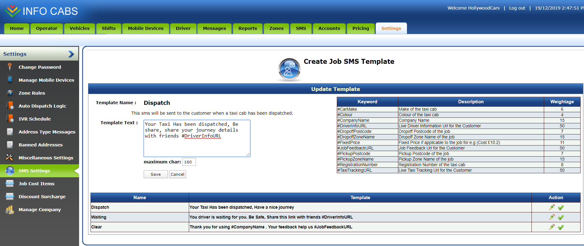Click the #DriverInfoURL keyword cell
Image resolution: width=584 pixels, height=246 pixels.
[367, 126]
